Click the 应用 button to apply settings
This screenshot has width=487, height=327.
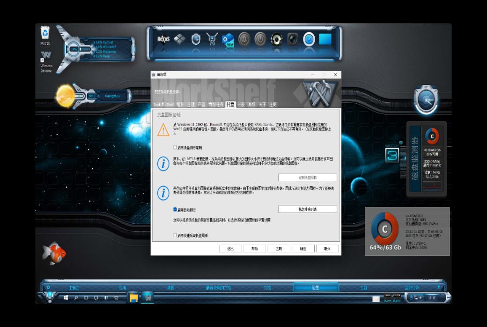click(x=279, y=248)
